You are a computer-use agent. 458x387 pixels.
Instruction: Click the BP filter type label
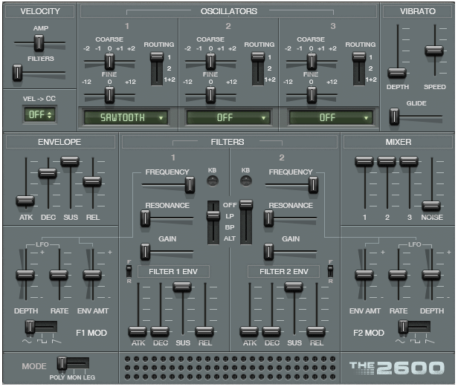pyautogui.click(x=230, y=227)
